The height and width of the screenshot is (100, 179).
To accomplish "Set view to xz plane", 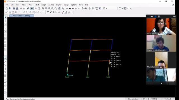I will point(73,8).
